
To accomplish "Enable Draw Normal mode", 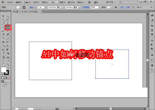I will click(3, 81).
